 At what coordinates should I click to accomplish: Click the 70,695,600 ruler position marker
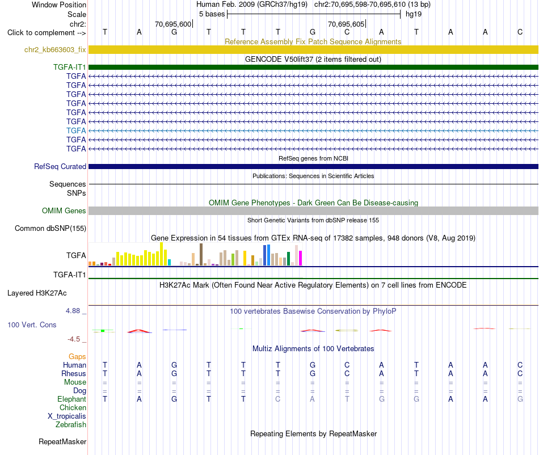tap(173, 24)
